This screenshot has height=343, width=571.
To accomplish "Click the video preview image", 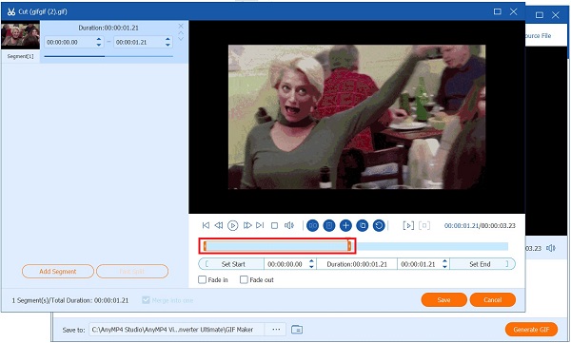I will pyautogui.click(x=357, y=117).
